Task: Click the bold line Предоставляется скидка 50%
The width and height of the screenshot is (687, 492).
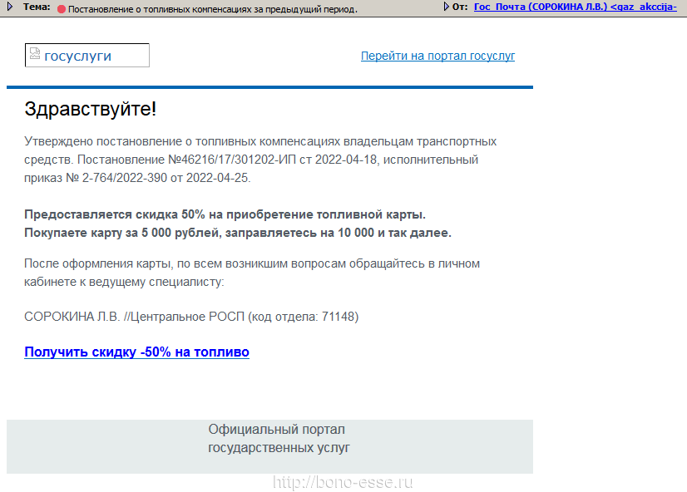Action: [225, 214]
